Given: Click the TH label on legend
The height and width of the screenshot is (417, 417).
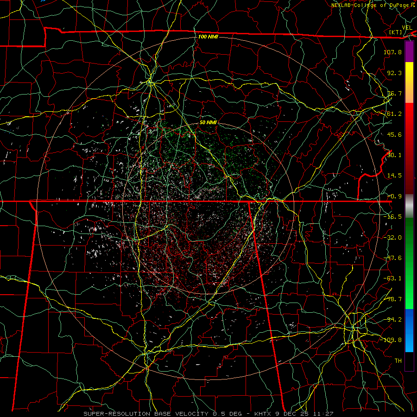Looking at the screenshot, I should [398, 361].
